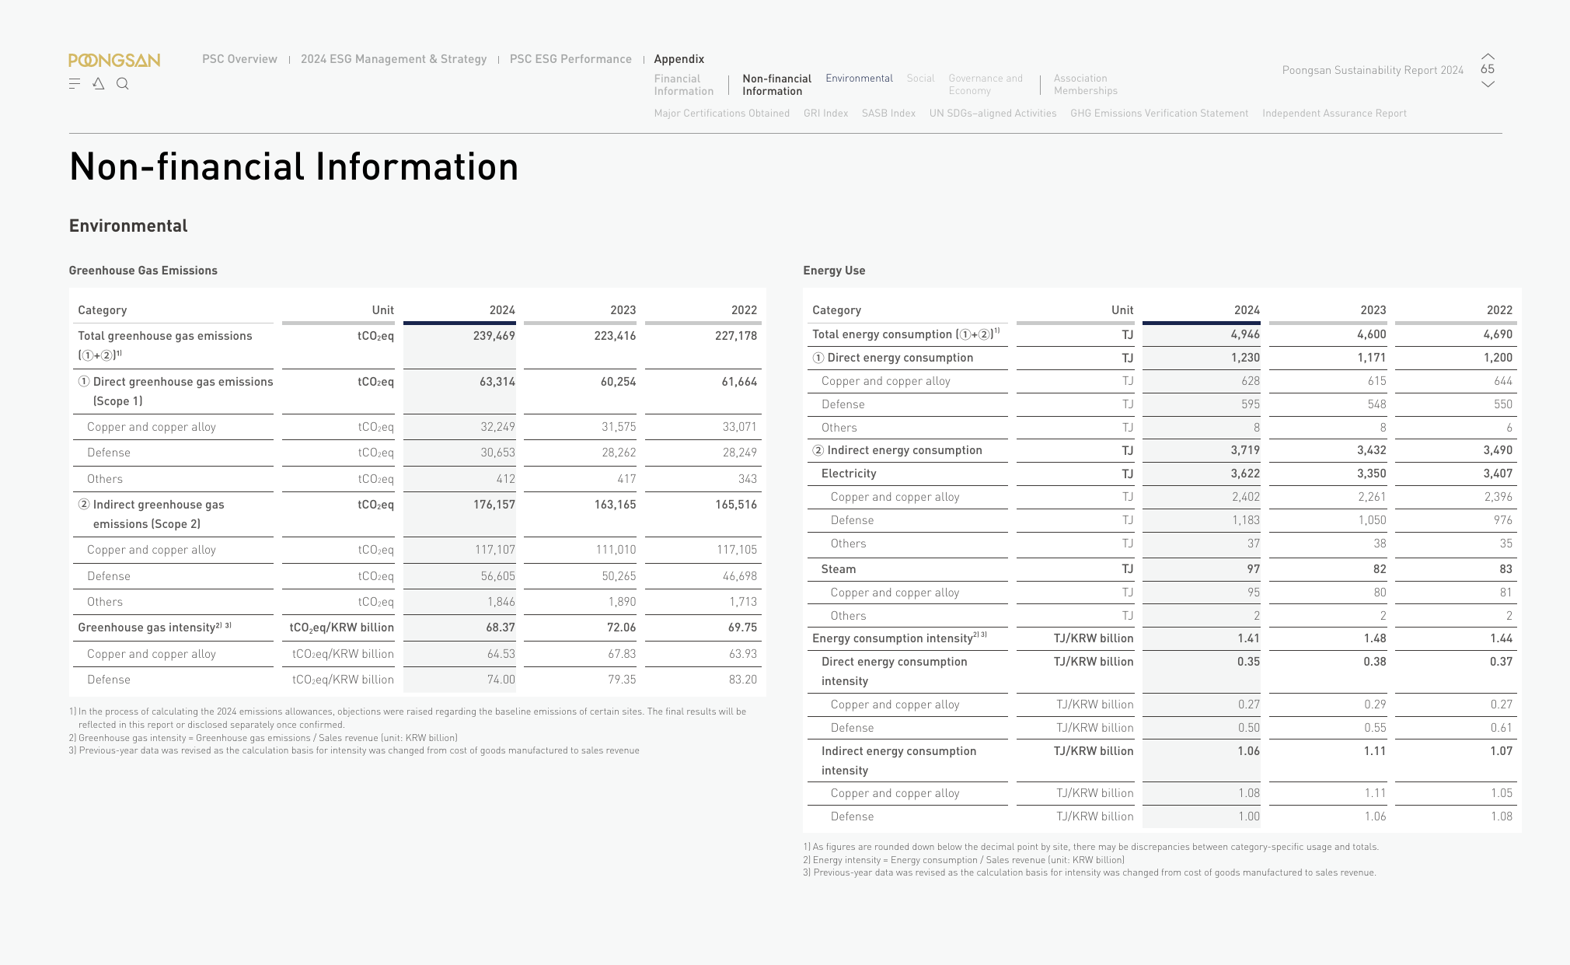Click Greenhouse Gas Emissions table title
This screenshot has height=965, width=1570.
(143, 271)
